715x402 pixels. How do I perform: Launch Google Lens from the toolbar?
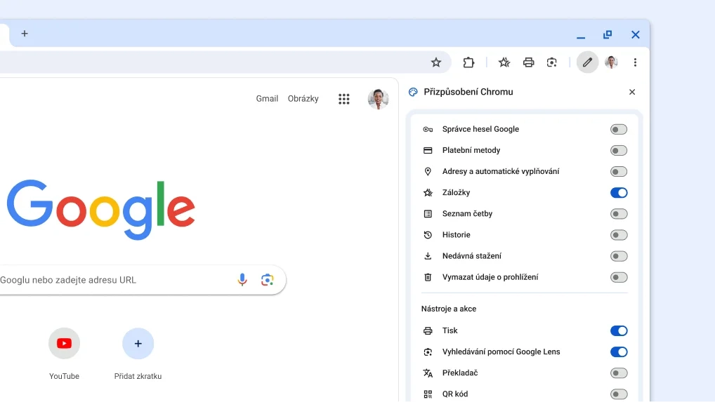[552, 62]
